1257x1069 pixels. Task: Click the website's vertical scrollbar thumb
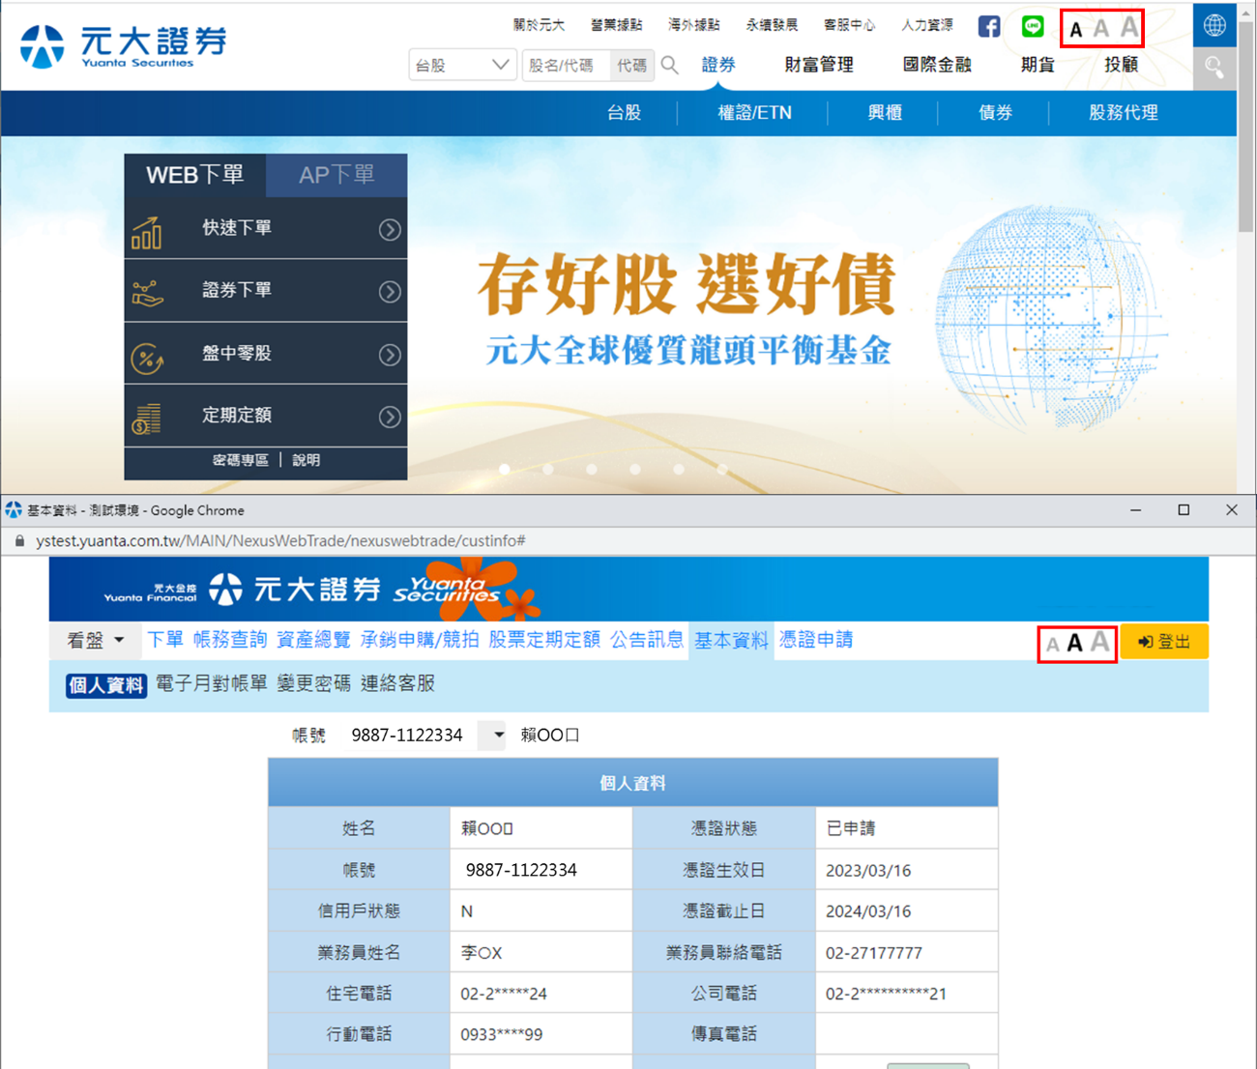click(1246, 126)
